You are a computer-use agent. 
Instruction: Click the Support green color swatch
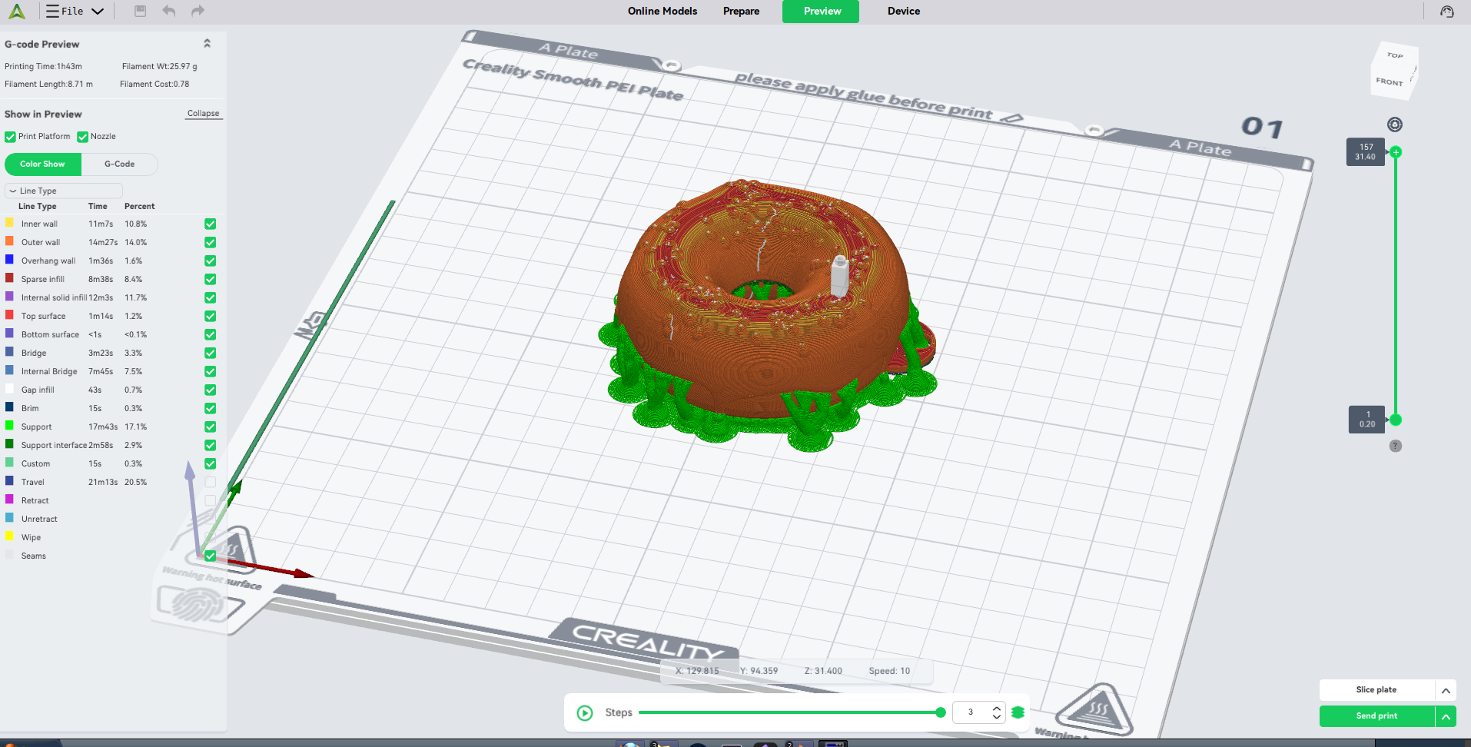coord(9,426)
